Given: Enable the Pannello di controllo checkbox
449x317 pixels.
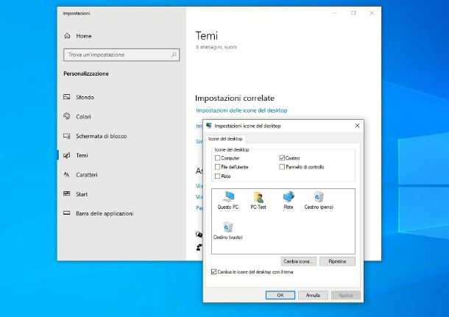Looking at the screenshot, I should tap(282, 167).
